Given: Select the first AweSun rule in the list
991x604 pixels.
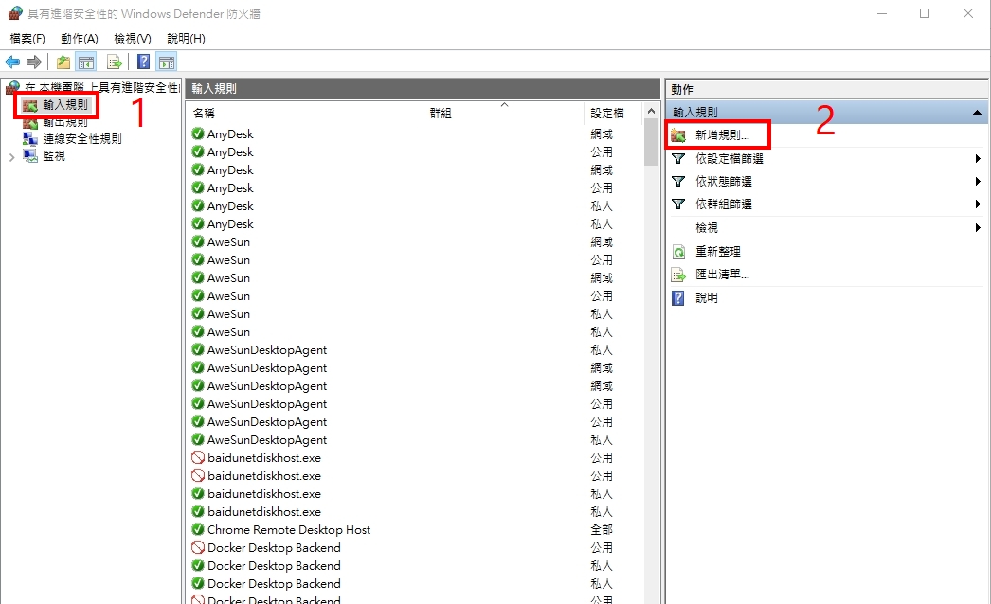Looking at the screenshot, I should [228, 242].
